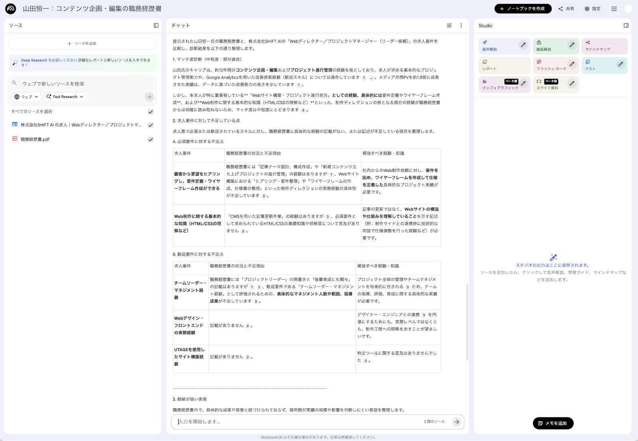Open the Google apps launcher grid
The image size is (638, 441).
[614, 8]
